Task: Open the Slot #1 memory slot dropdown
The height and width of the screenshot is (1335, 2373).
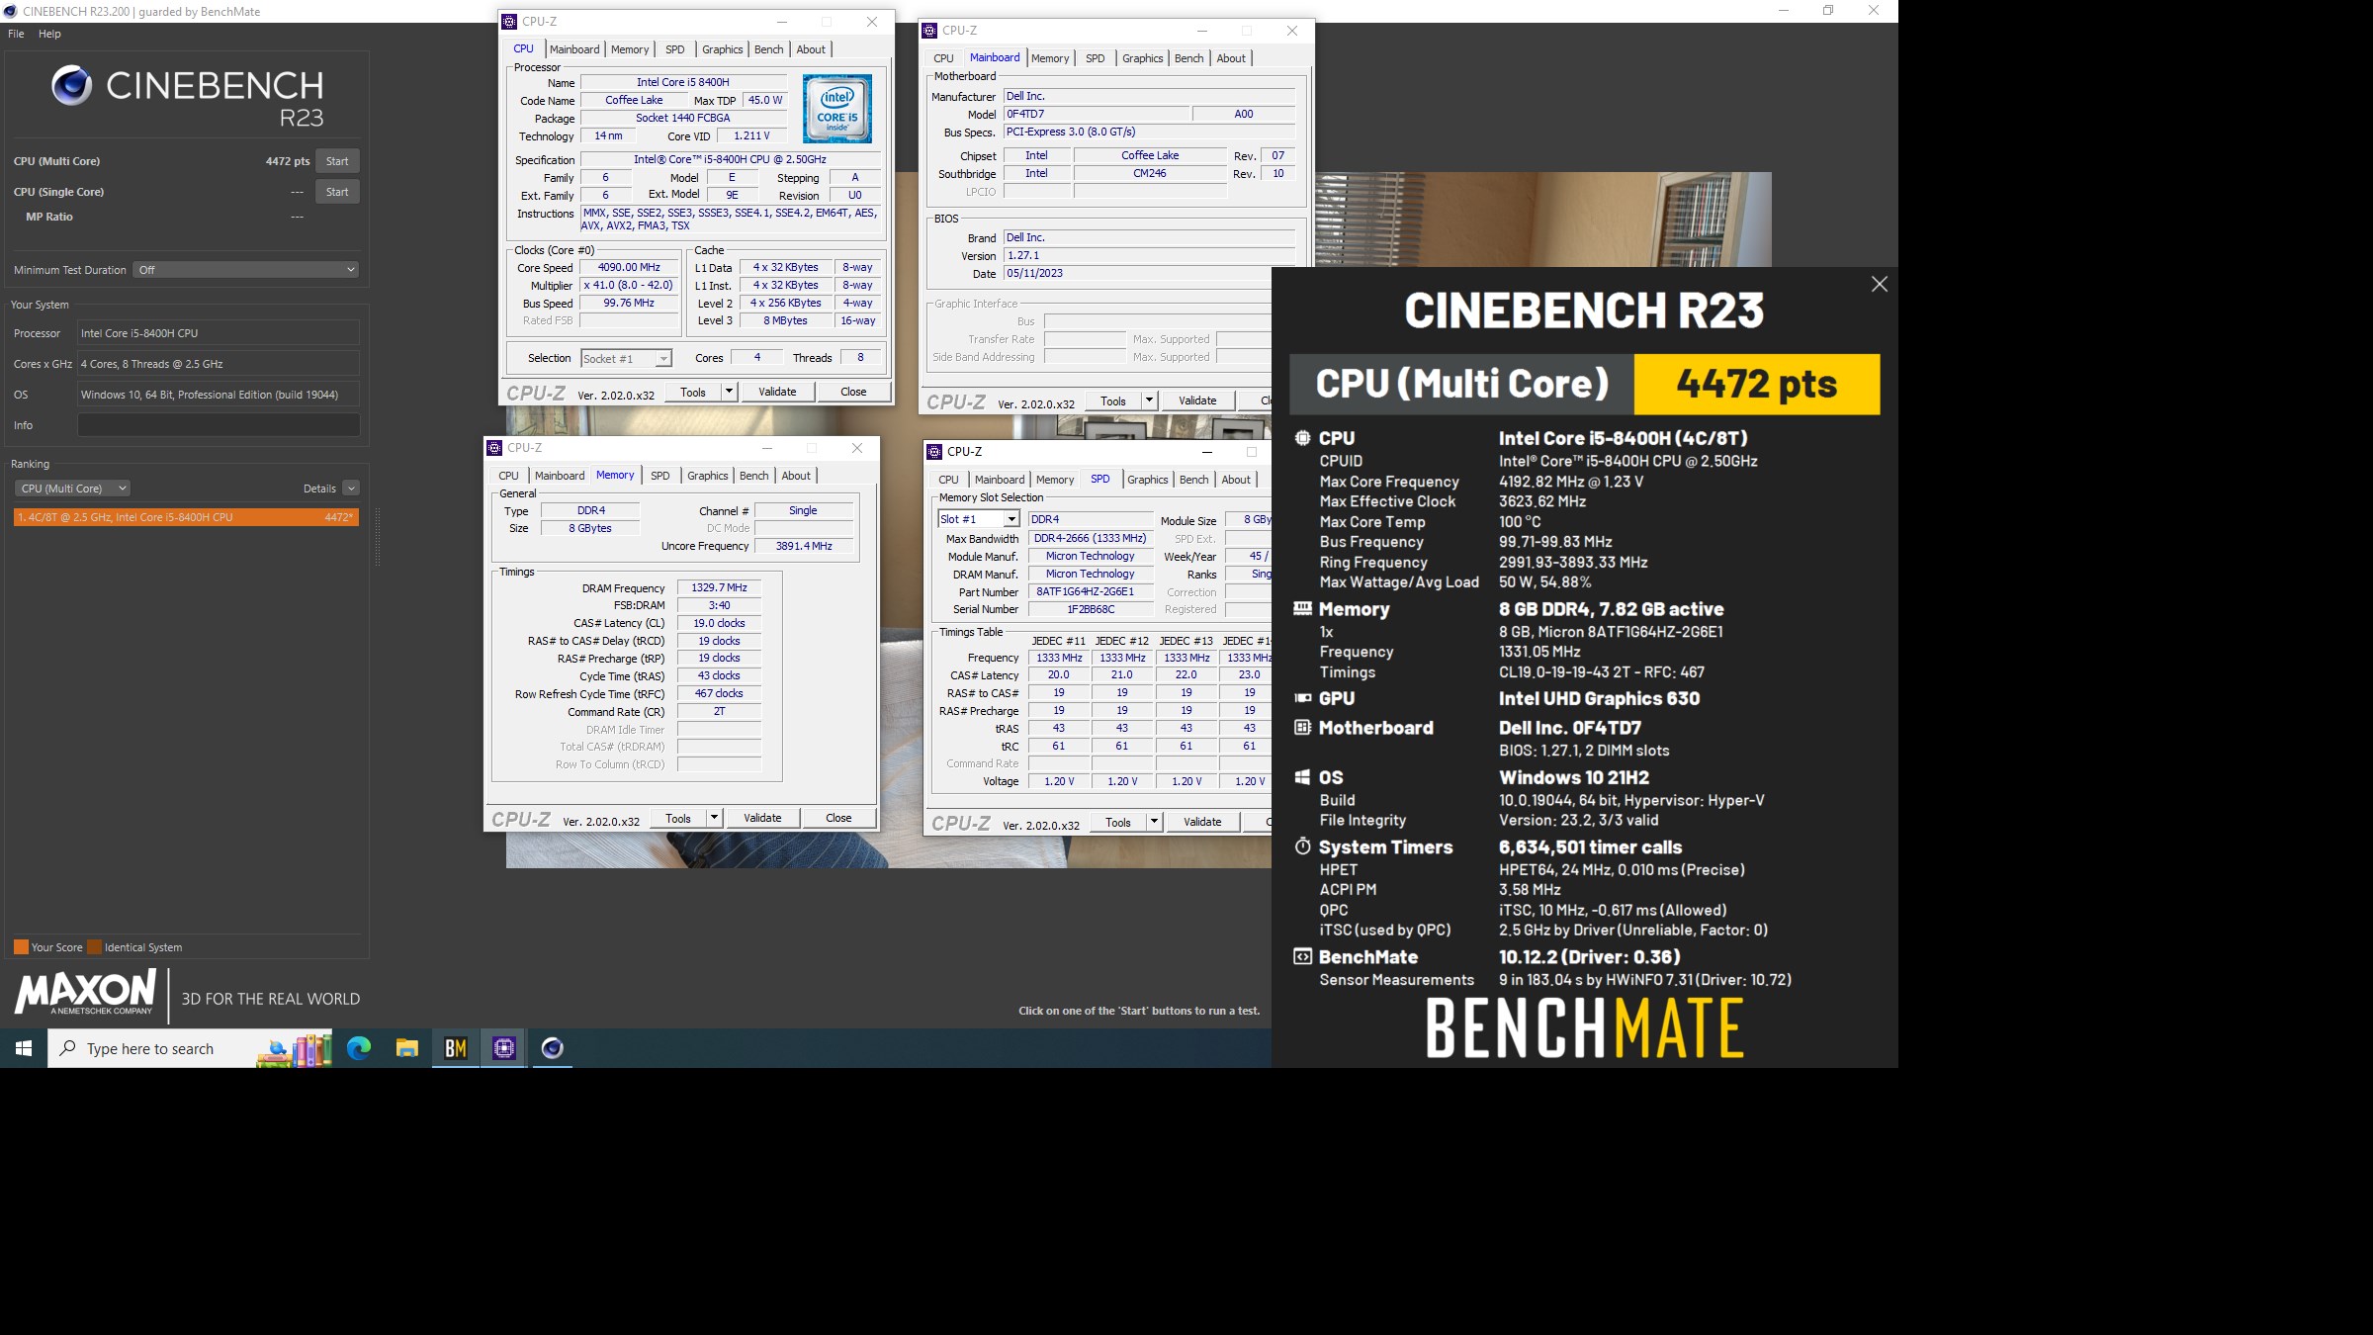Action: point(978,519)
